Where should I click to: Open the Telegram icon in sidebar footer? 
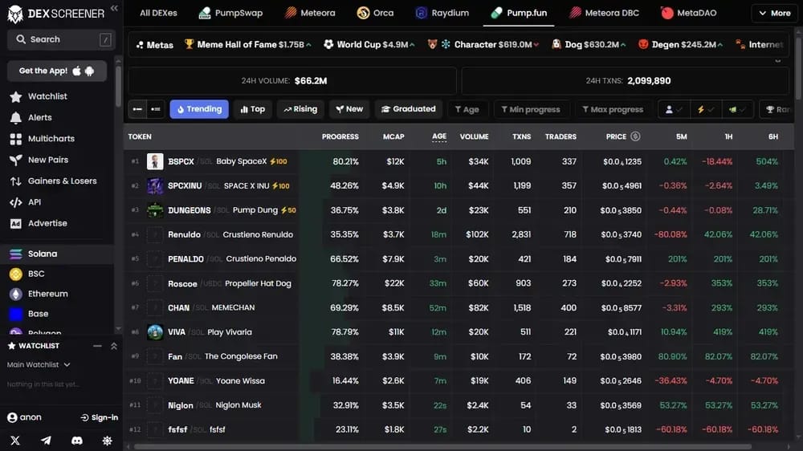(x=46, y=441)
